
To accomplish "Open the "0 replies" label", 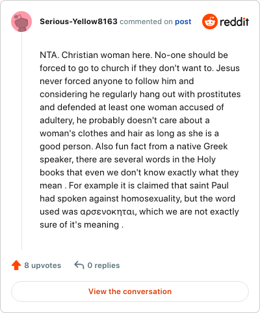I will point(103,265).
